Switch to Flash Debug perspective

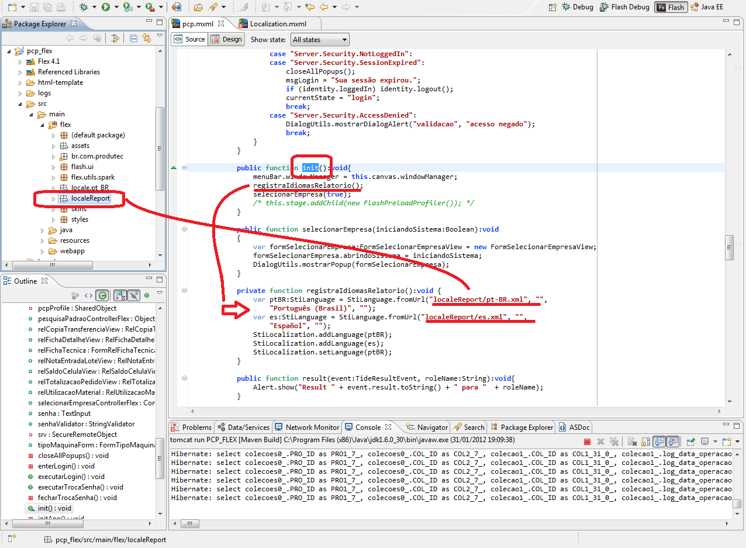pos(625,7)
